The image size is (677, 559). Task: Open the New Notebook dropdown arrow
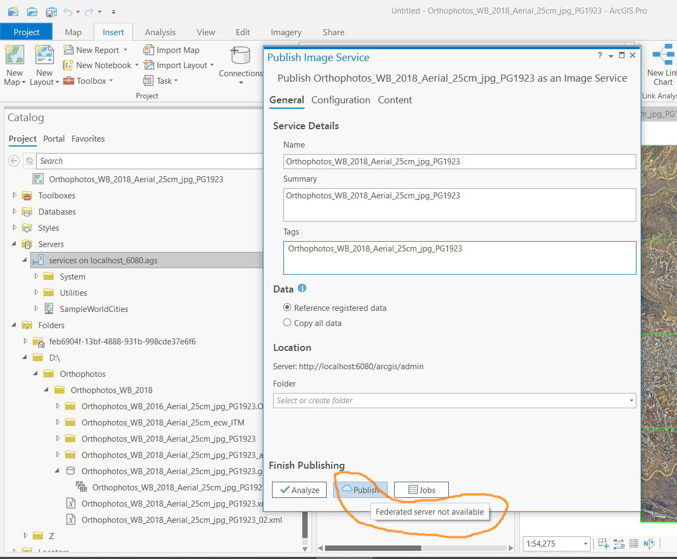coord(137,65)
